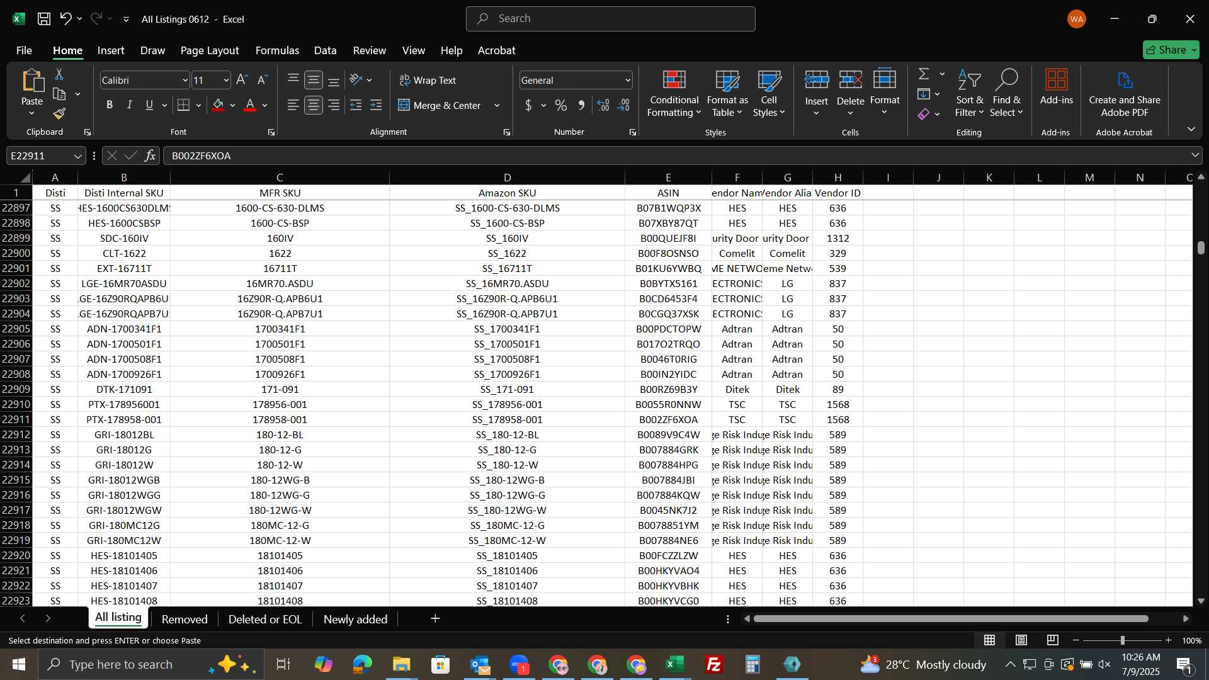Switch to the Insert ribbon tab

(111, 50)
